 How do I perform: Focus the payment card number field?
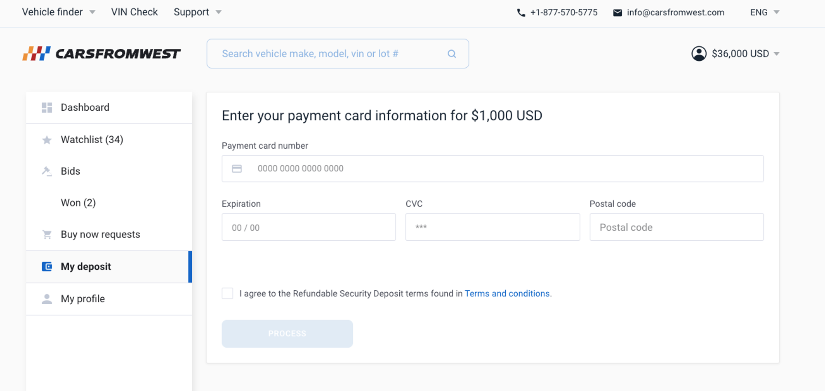pos(493,168)
